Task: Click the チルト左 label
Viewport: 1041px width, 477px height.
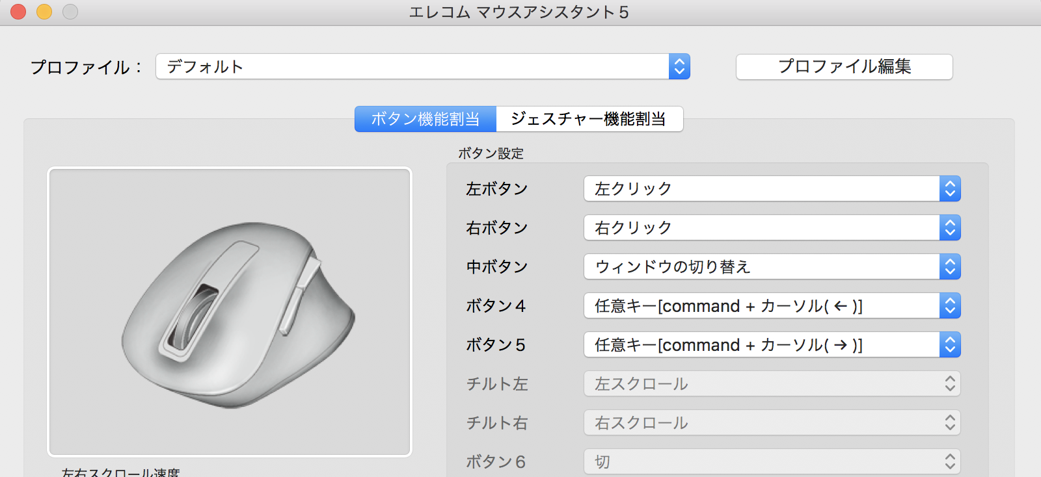Action: [497, 383]
